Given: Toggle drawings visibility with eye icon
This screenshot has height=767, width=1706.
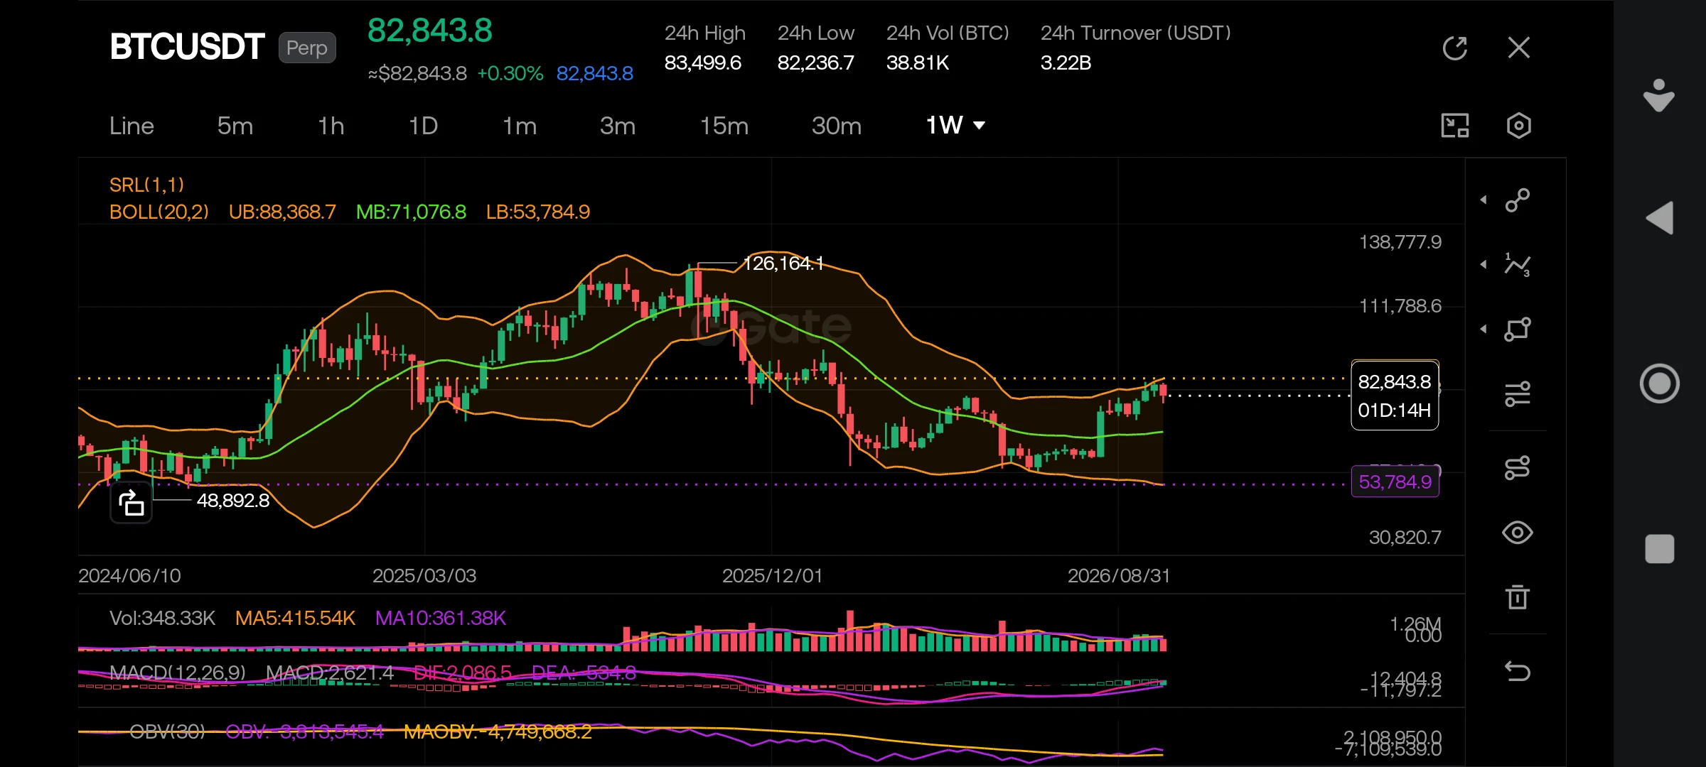Looking at the screenshot, I should [1518, 533].
